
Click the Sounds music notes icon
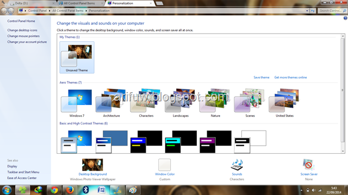click(x=237, y=165)
